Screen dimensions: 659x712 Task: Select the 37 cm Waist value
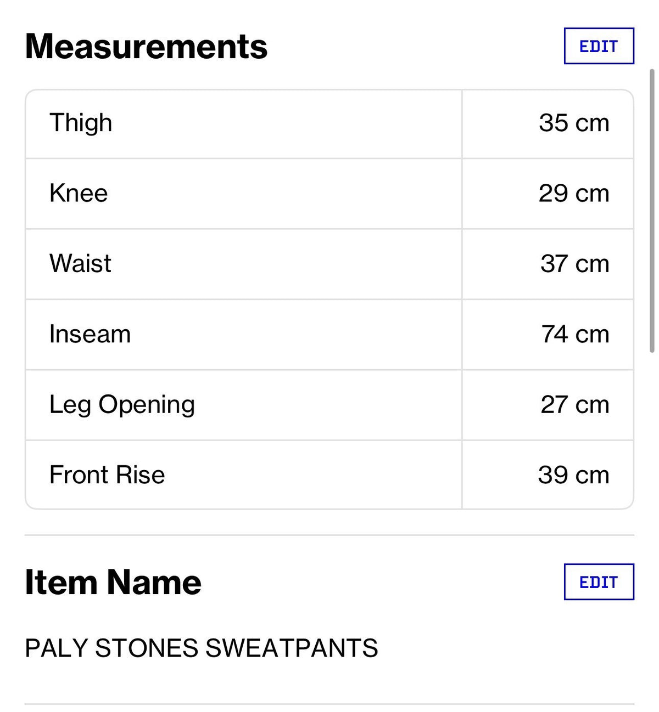click(574, 263)
